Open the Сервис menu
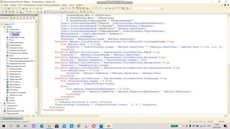230x129 pixels. point(65,5)
